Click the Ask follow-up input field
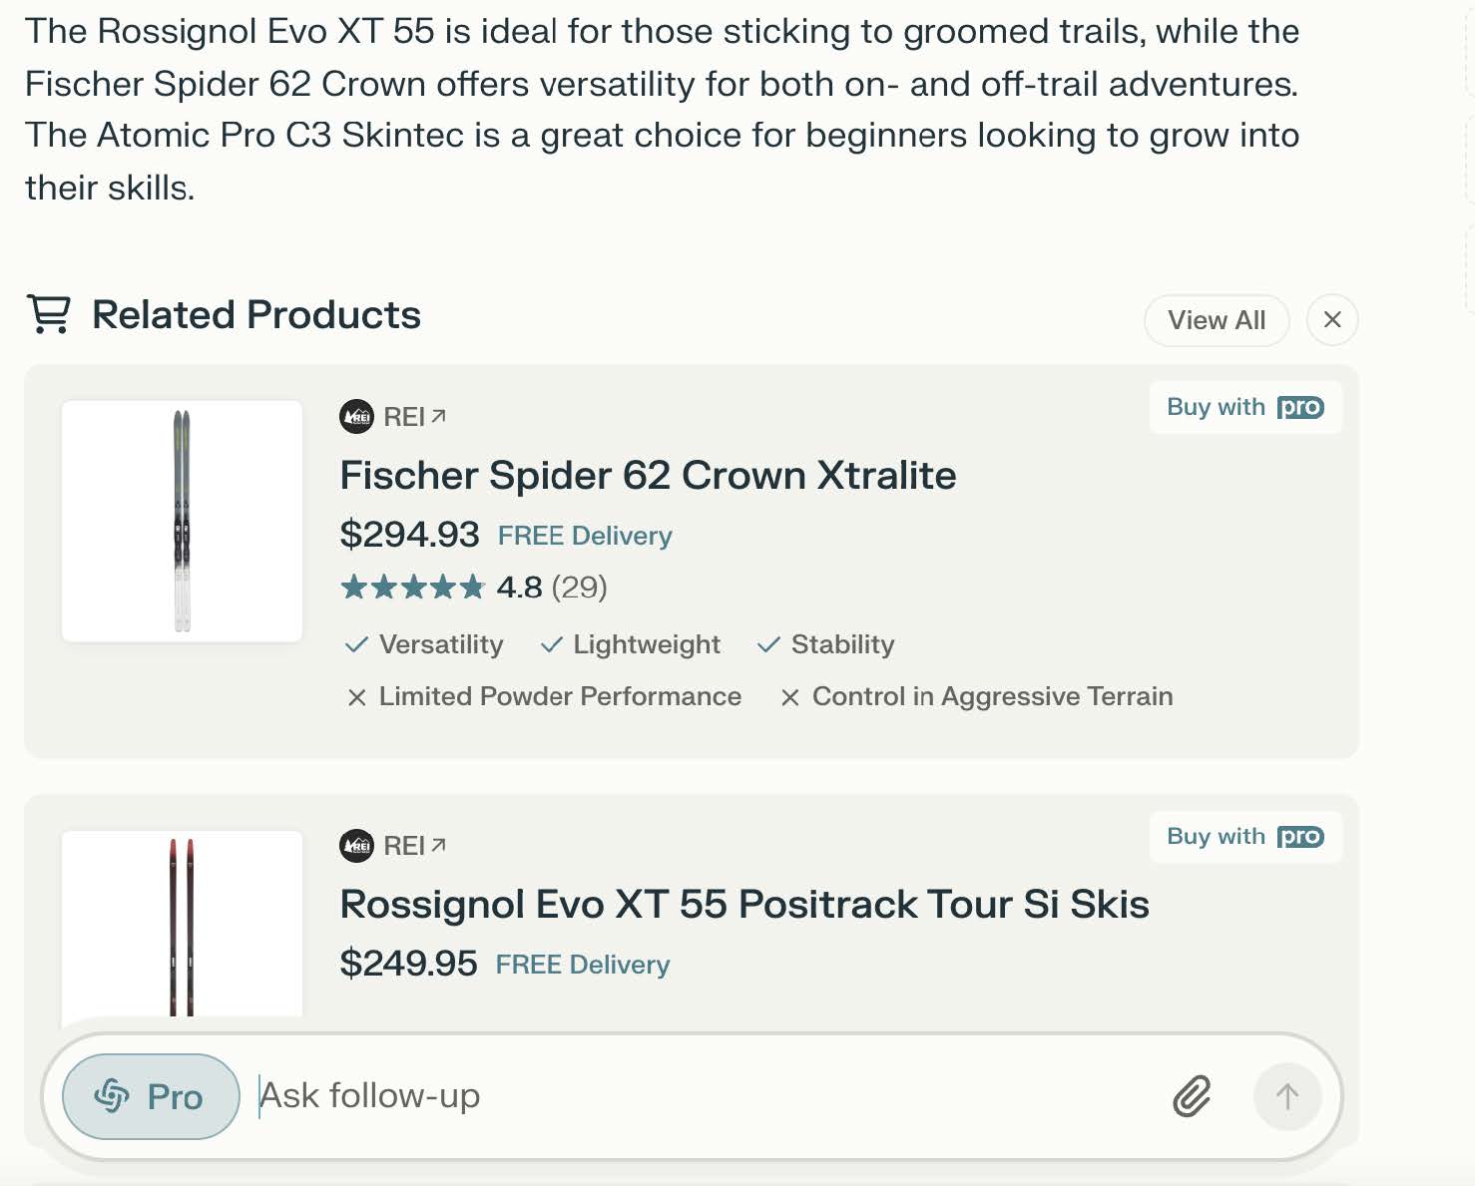The image size is (1475, 1186). click(699, 1096)
